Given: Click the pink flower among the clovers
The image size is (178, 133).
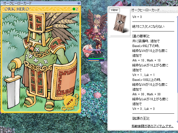Looking at the screenshot, I should pyautogui.click(x=83, y=92).
